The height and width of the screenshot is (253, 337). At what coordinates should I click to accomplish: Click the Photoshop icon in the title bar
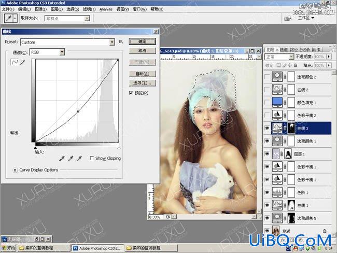[3, 3]
